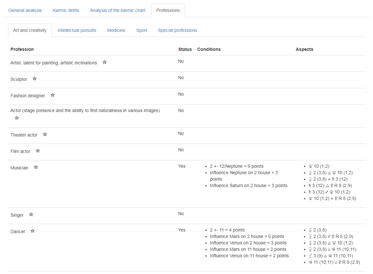The width and height of the screenshot is (373, 274).
Task: Star the Sculptor profession
Action: [35, 79]
